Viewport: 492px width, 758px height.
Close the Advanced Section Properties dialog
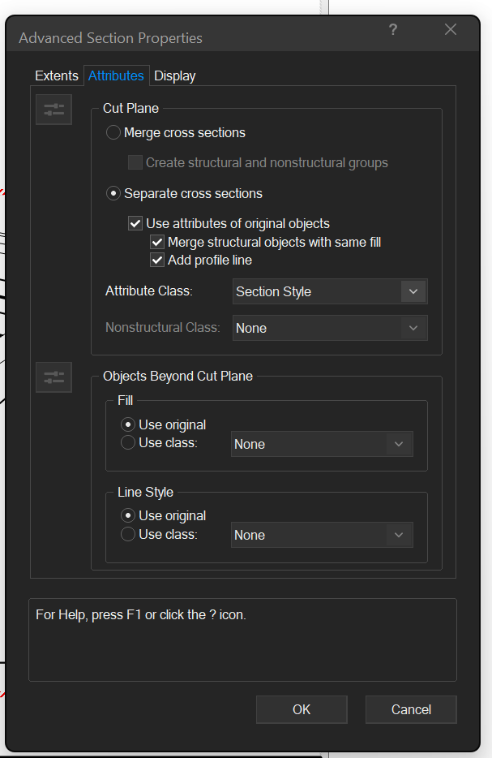(x=451, y=30)
